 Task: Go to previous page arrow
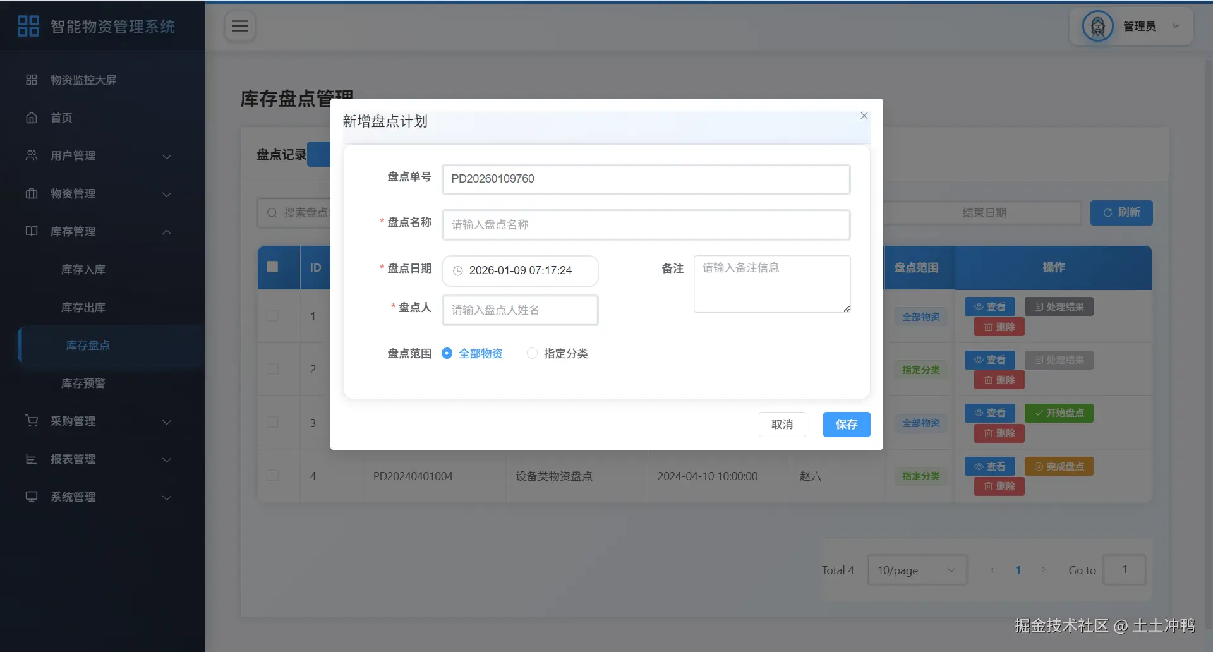[x=993, y=570]
